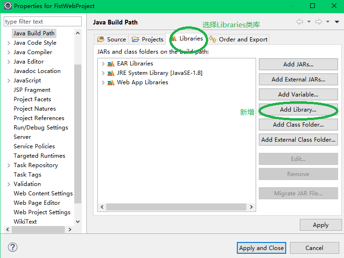This screenshot has height=258, width=344.
Task: Select Task Tags
Action: coord(27,175)
